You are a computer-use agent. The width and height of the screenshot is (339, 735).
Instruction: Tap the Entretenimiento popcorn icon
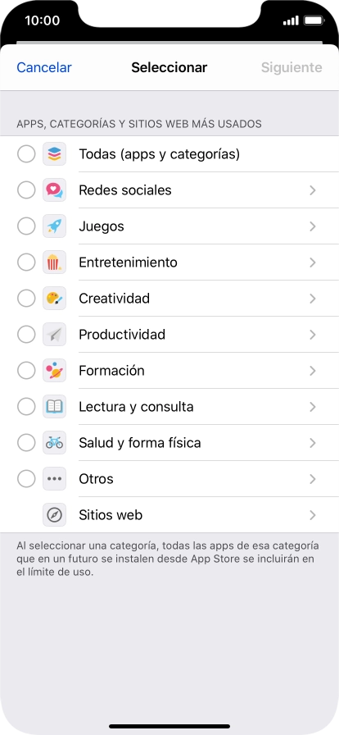click(x=54, y=262)
